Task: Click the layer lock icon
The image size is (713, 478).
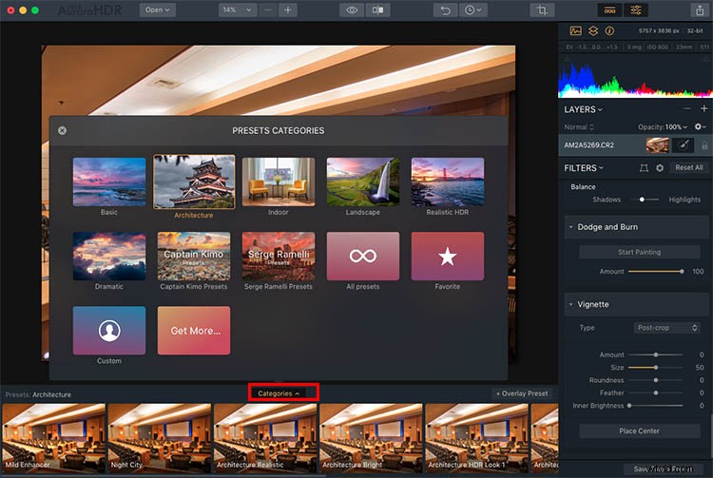Action: click(703, 145)
